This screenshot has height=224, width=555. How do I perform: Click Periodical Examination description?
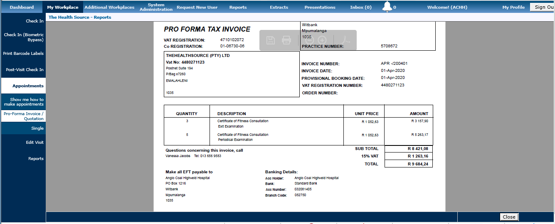pyautogui.click(x=235, y=140)
